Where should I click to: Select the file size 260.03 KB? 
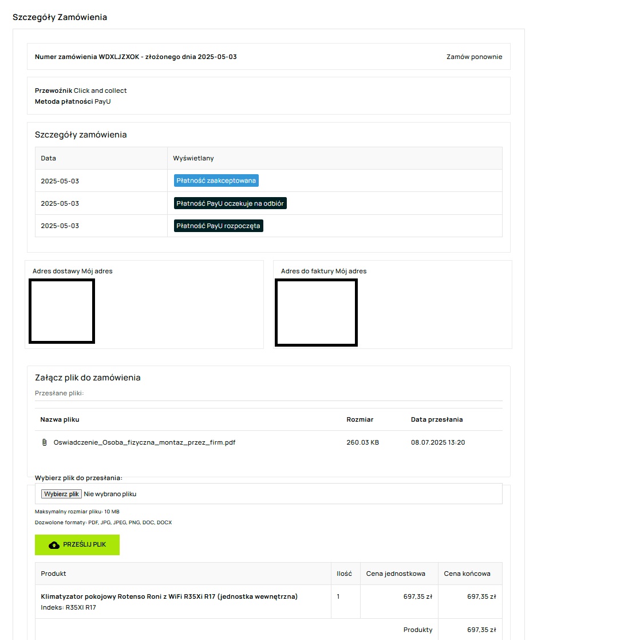tap(363, 442)
